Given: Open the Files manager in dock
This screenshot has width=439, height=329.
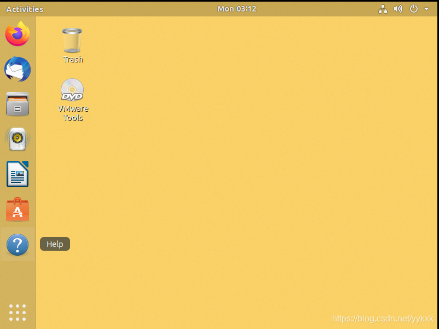Looking at the screenshot, I should 18,104.
